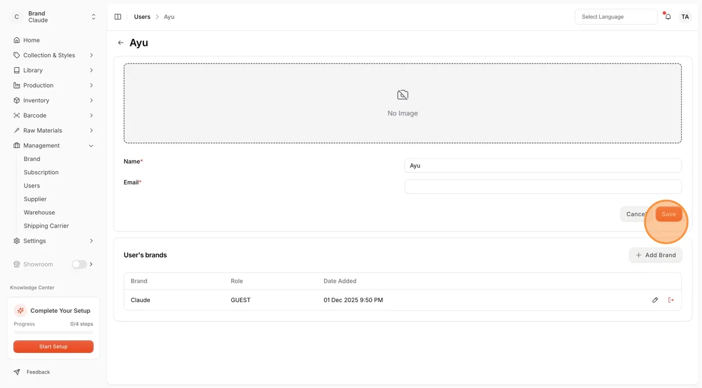Click the No Image camera icon
This screenshot has width=702, height=388.
[x=402, y=95]
